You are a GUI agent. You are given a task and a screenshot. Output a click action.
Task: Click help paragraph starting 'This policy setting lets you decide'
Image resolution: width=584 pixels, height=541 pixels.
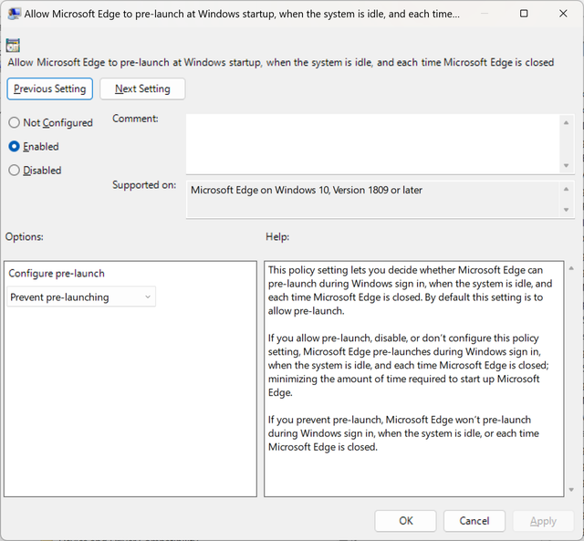click(410, 290)
